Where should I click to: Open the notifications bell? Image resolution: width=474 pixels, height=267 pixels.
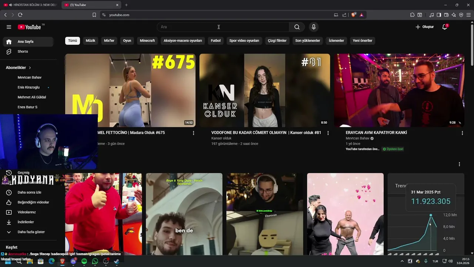445,27
